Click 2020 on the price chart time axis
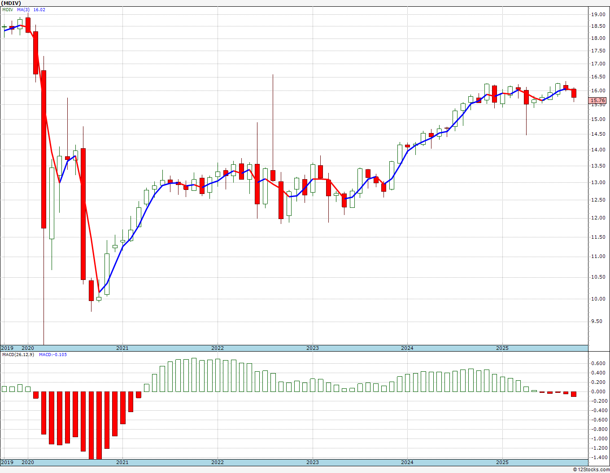This screenshot has height=473, width=610. [x=28, y=348]
